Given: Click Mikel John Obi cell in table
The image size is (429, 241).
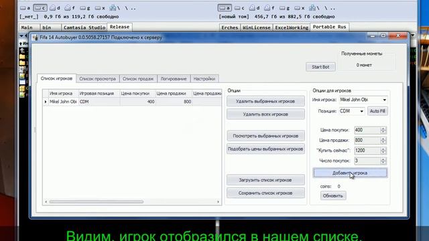Looking at the screenshot, I should coord(64,102).
